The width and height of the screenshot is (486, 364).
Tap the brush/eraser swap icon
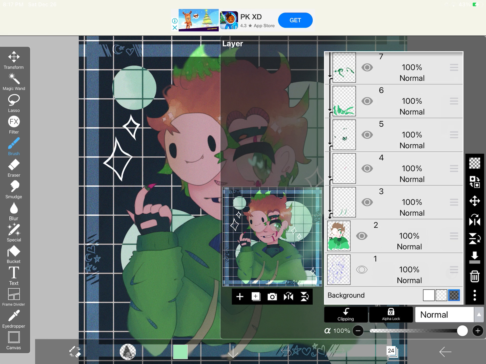[75, 352]
